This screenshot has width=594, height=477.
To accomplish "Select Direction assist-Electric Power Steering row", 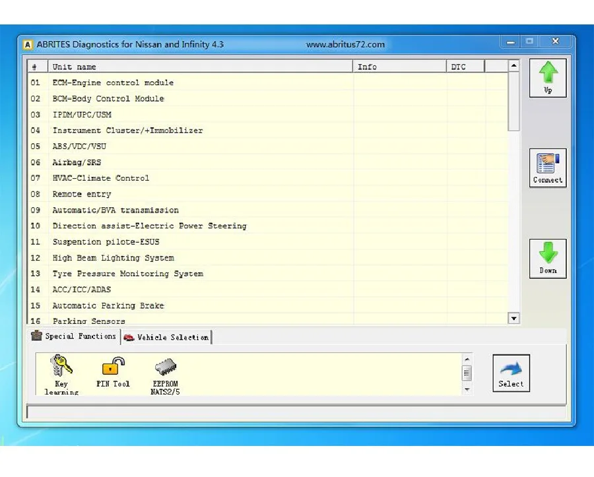I will 267,226.
